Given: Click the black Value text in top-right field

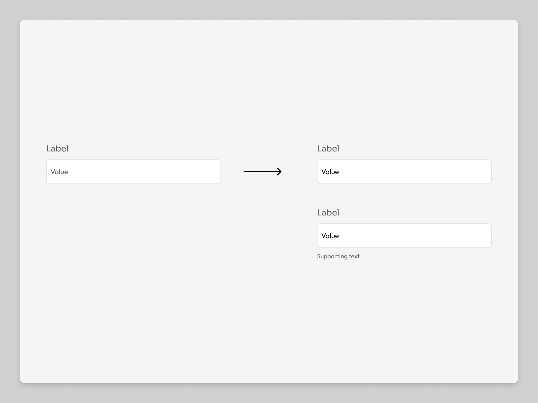Looking at the screenshot, I should point(330,172).
